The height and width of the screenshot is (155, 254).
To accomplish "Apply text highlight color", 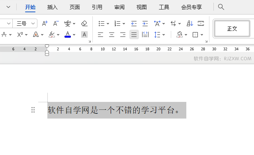I will coord(52,34).
